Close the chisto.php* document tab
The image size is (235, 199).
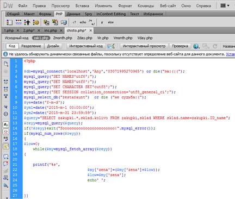[x=91, y=30]
